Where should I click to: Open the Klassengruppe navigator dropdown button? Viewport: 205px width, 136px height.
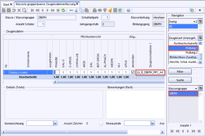point(200,88)
